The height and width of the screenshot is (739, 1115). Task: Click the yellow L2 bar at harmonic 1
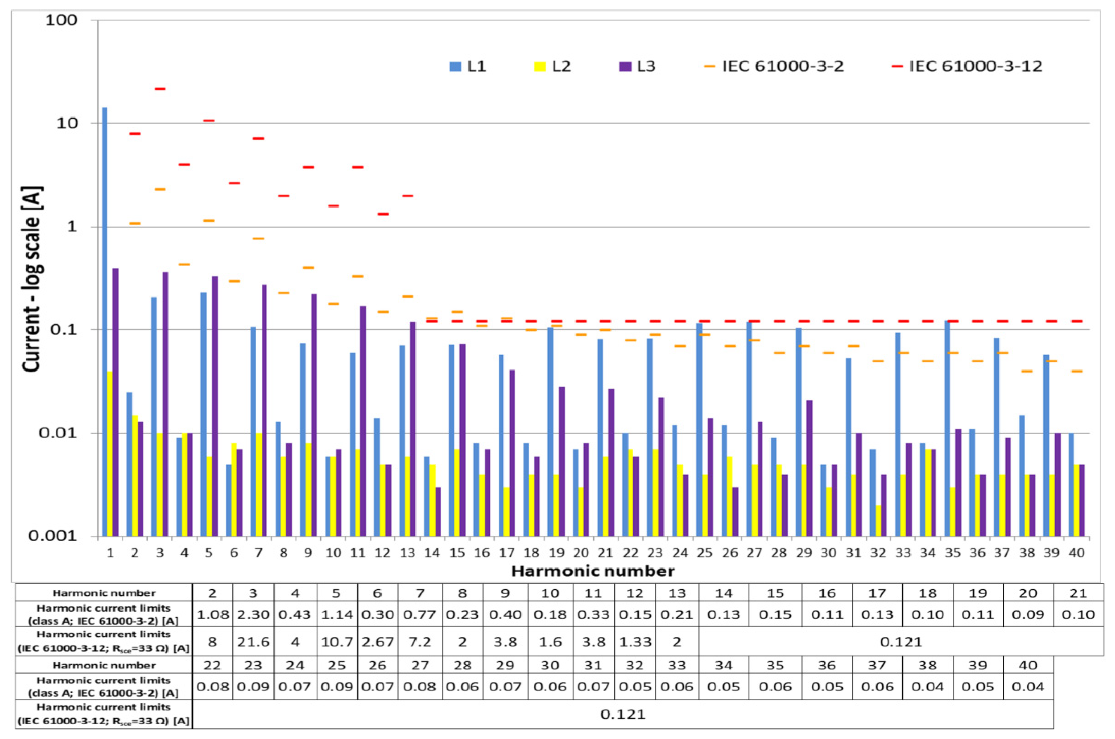(110, 452)
